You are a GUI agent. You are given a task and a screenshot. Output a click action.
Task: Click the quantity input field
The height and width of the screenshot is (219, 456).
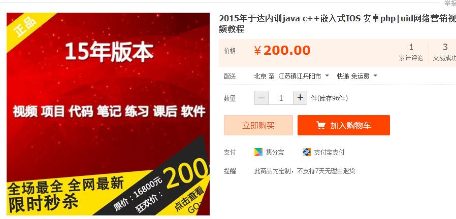pyautogui.click(x=281, y=98)
